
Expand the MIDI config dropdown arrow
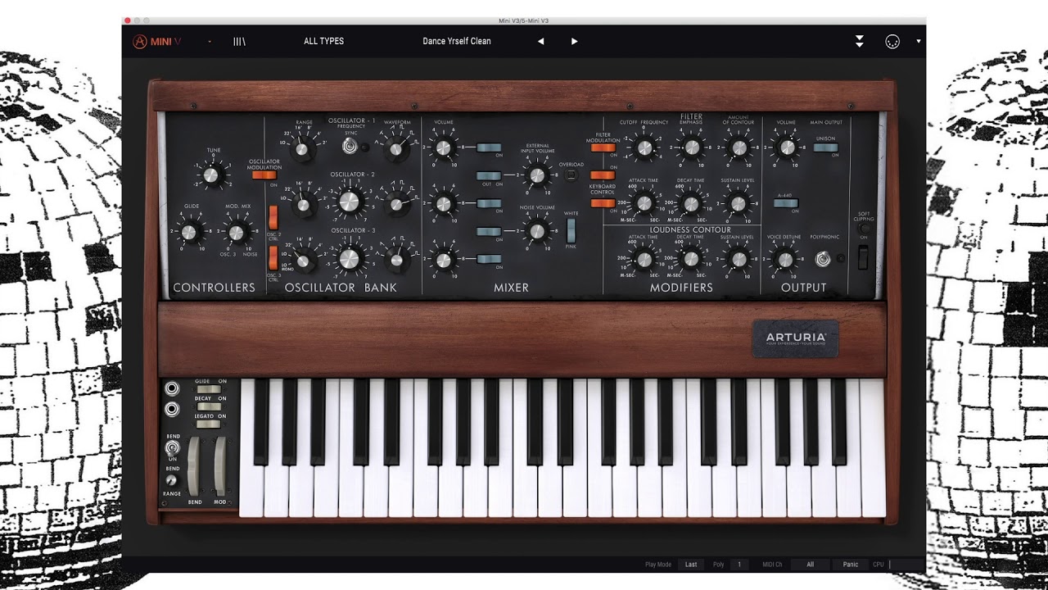coord(918,41)
